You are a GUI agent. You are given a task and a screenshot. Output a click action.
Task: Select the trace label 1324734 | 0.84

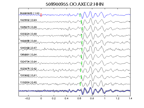(x=28, y=61)
